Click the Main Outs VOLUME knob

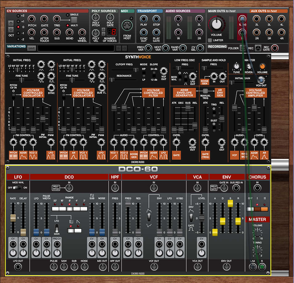click(x=217, y=24)
